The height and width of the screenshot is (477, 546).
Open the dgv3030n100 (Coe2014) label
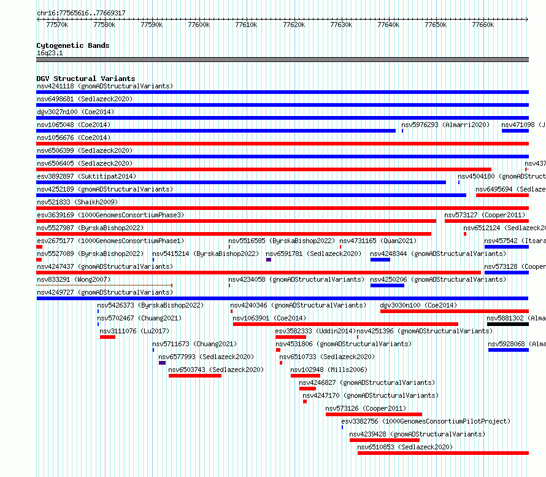point(418,305)
